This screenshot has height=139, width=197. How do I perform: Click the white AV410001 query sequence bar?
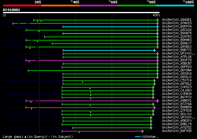point(81,13)
